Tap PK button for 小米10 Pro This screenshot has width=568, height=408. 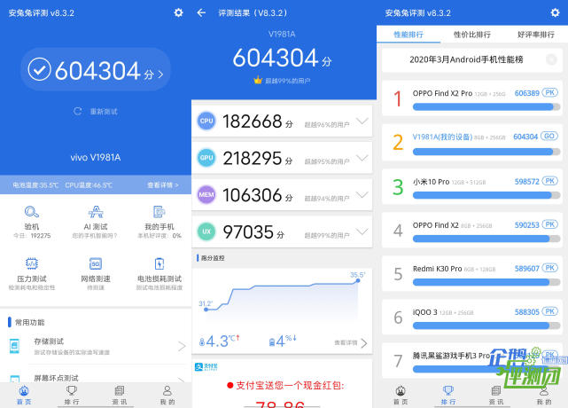(549, 181)
